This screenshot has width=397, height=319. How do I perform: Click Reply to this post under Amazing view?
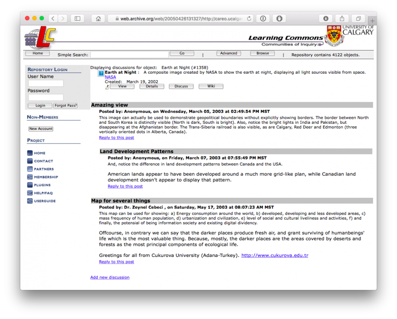(x=116, y=137)
